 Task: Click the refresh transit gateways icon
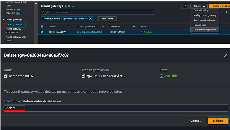[185, 6]
